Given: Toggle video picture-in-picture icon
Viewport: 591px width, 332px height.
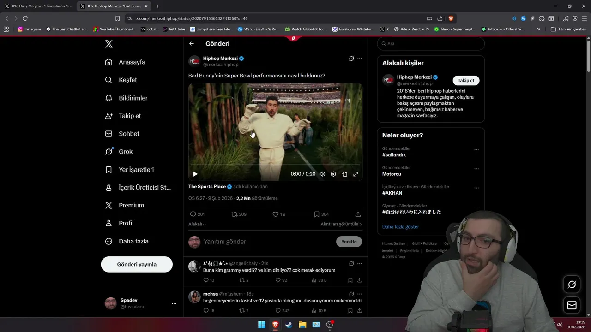Looking at the screenshot, I should (344, 174).
